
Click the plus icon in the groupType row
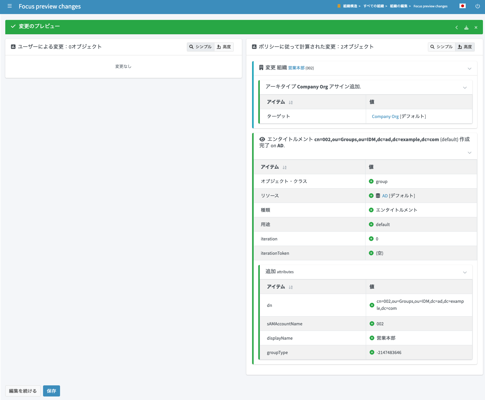click(x=372, y=352)
